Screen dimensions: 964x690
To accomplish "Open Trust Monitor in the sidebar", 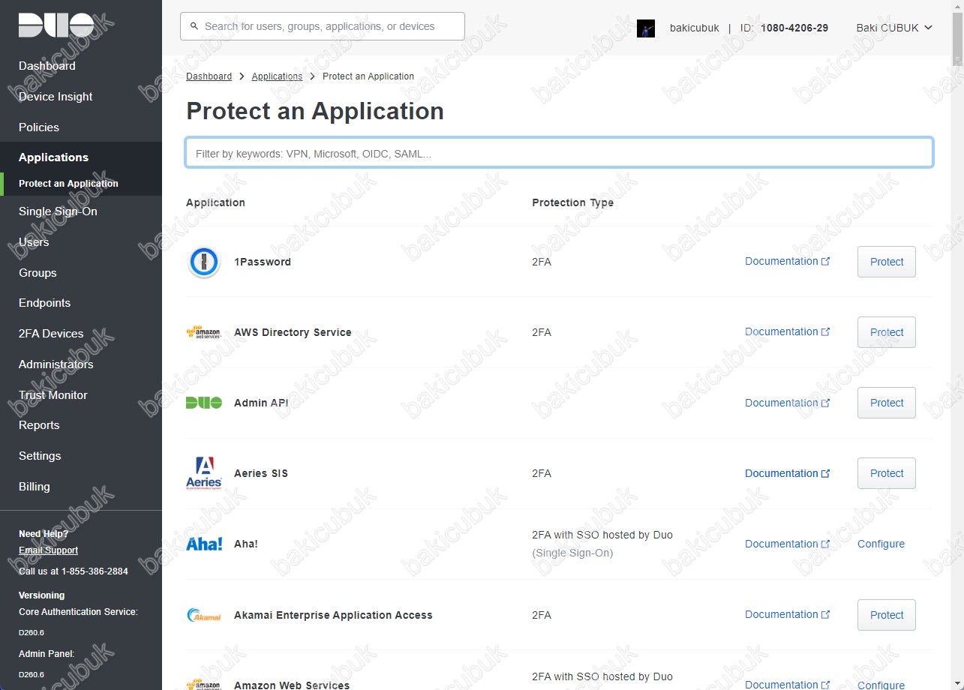I will pyautogui.click(x=53, y=395).
